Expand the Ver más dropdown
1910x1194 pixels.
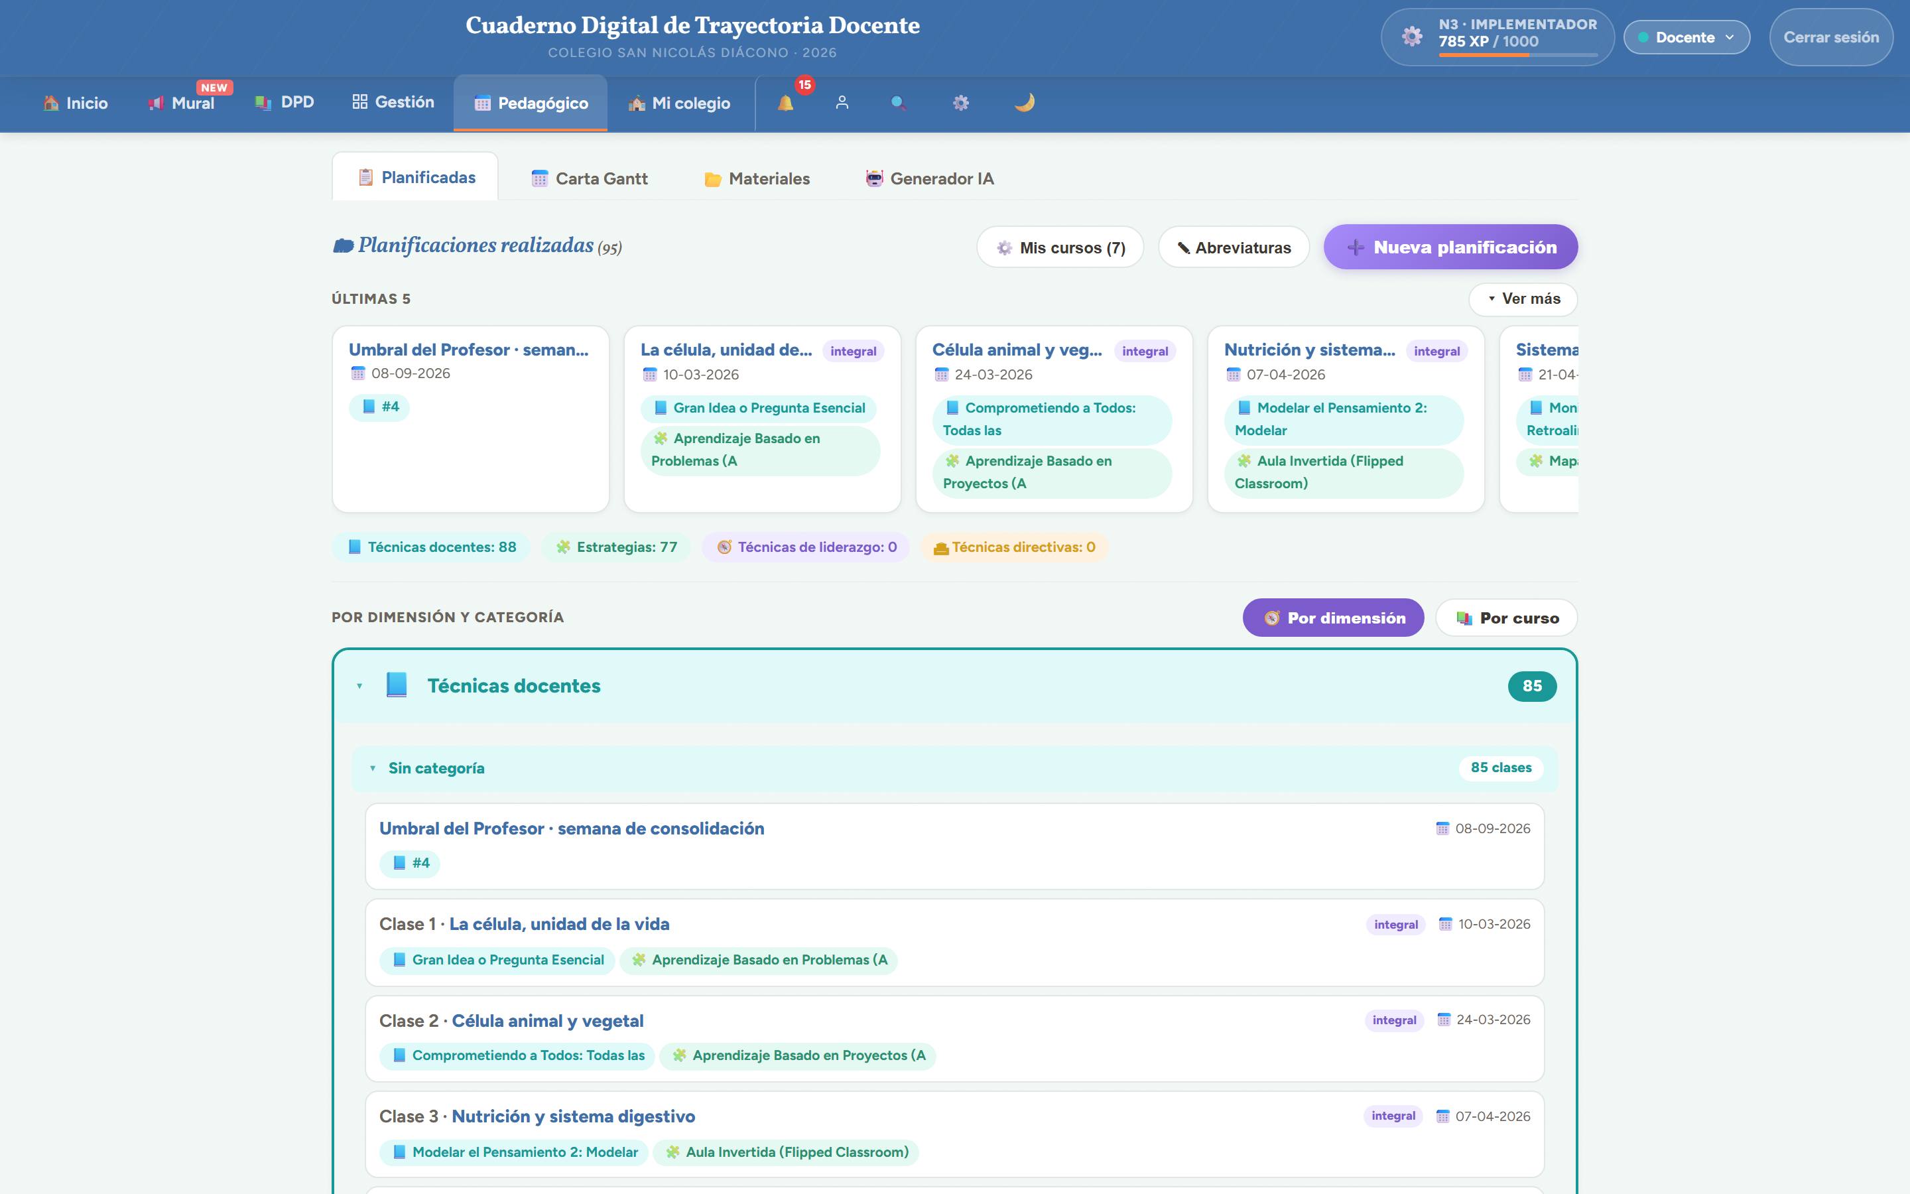coord(1523,298)
